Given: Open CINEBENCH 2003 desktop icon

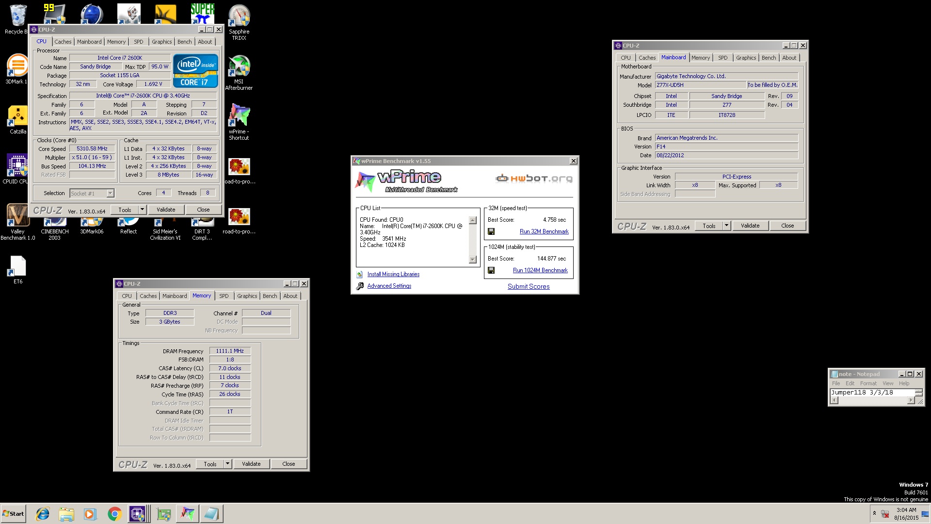Looking at the screenshot, I should pyautogui.click(x=54, y=229).
